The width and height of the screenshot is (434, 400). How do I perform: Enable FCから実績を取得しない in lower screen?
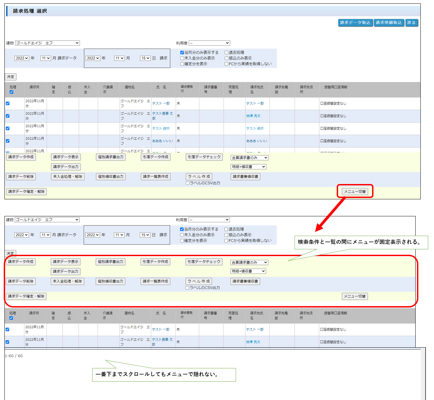pos(226,241)
